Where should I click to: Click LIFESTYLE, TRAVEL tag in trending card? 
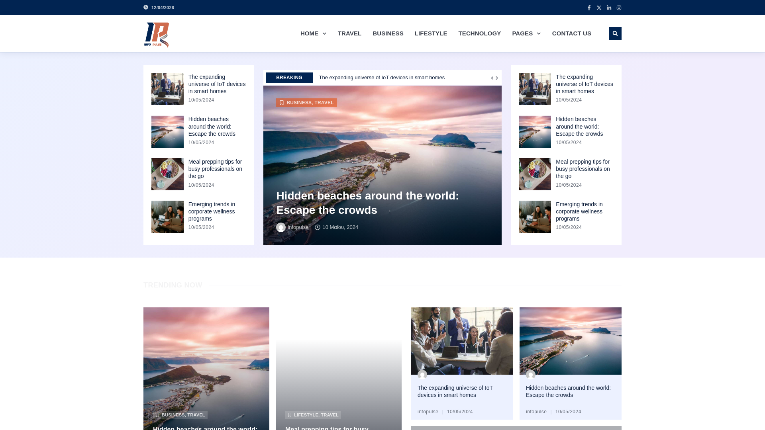tap(313, 415)
